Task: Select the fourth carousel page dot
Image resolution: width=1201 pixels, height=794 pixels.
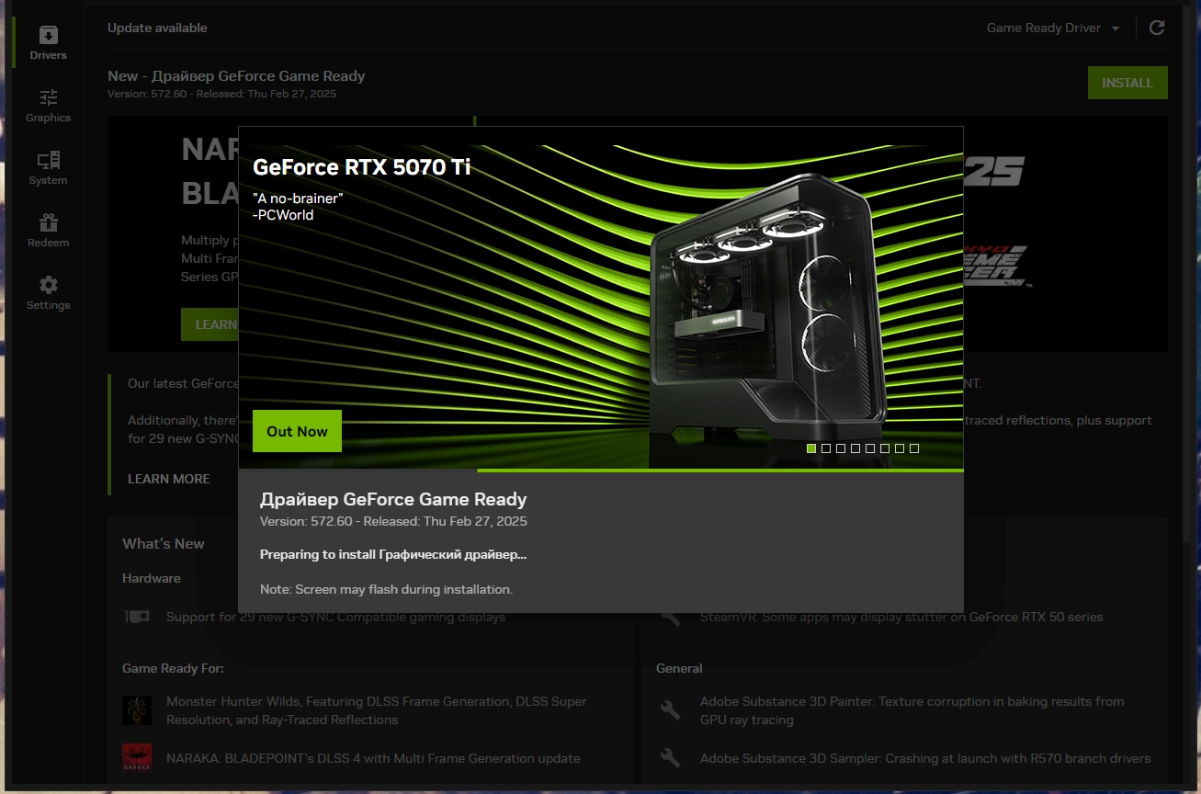Action: tap(855, 448)
